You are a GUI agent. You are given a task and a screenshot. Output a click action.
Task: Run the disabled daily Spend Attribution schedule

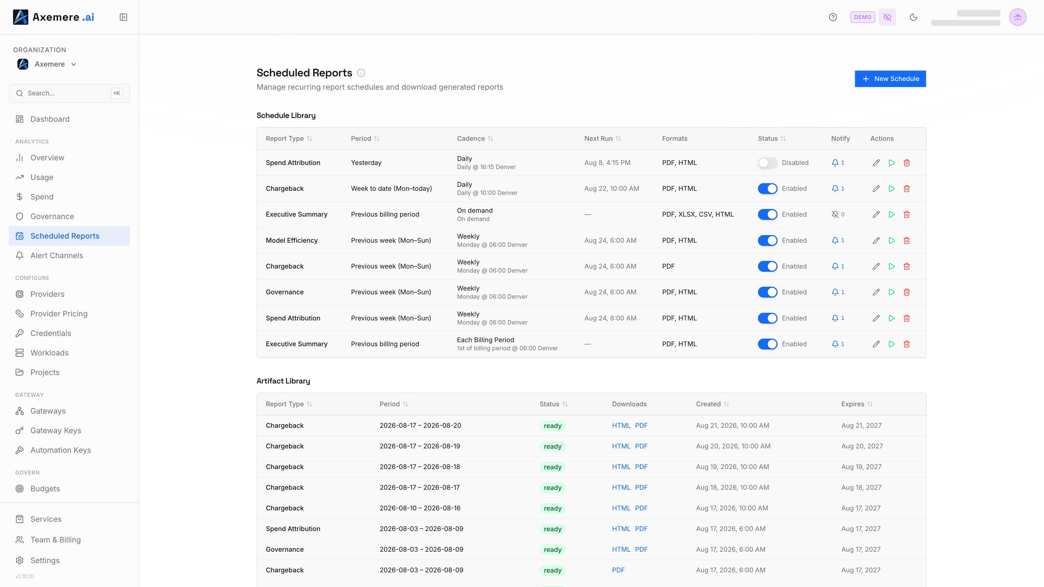click(x=892, y=163)
